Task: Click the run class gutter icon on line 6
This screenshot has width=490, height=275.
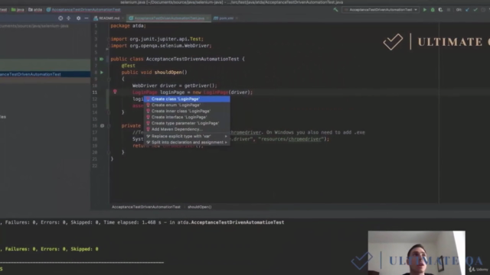Action: point(102,59)
